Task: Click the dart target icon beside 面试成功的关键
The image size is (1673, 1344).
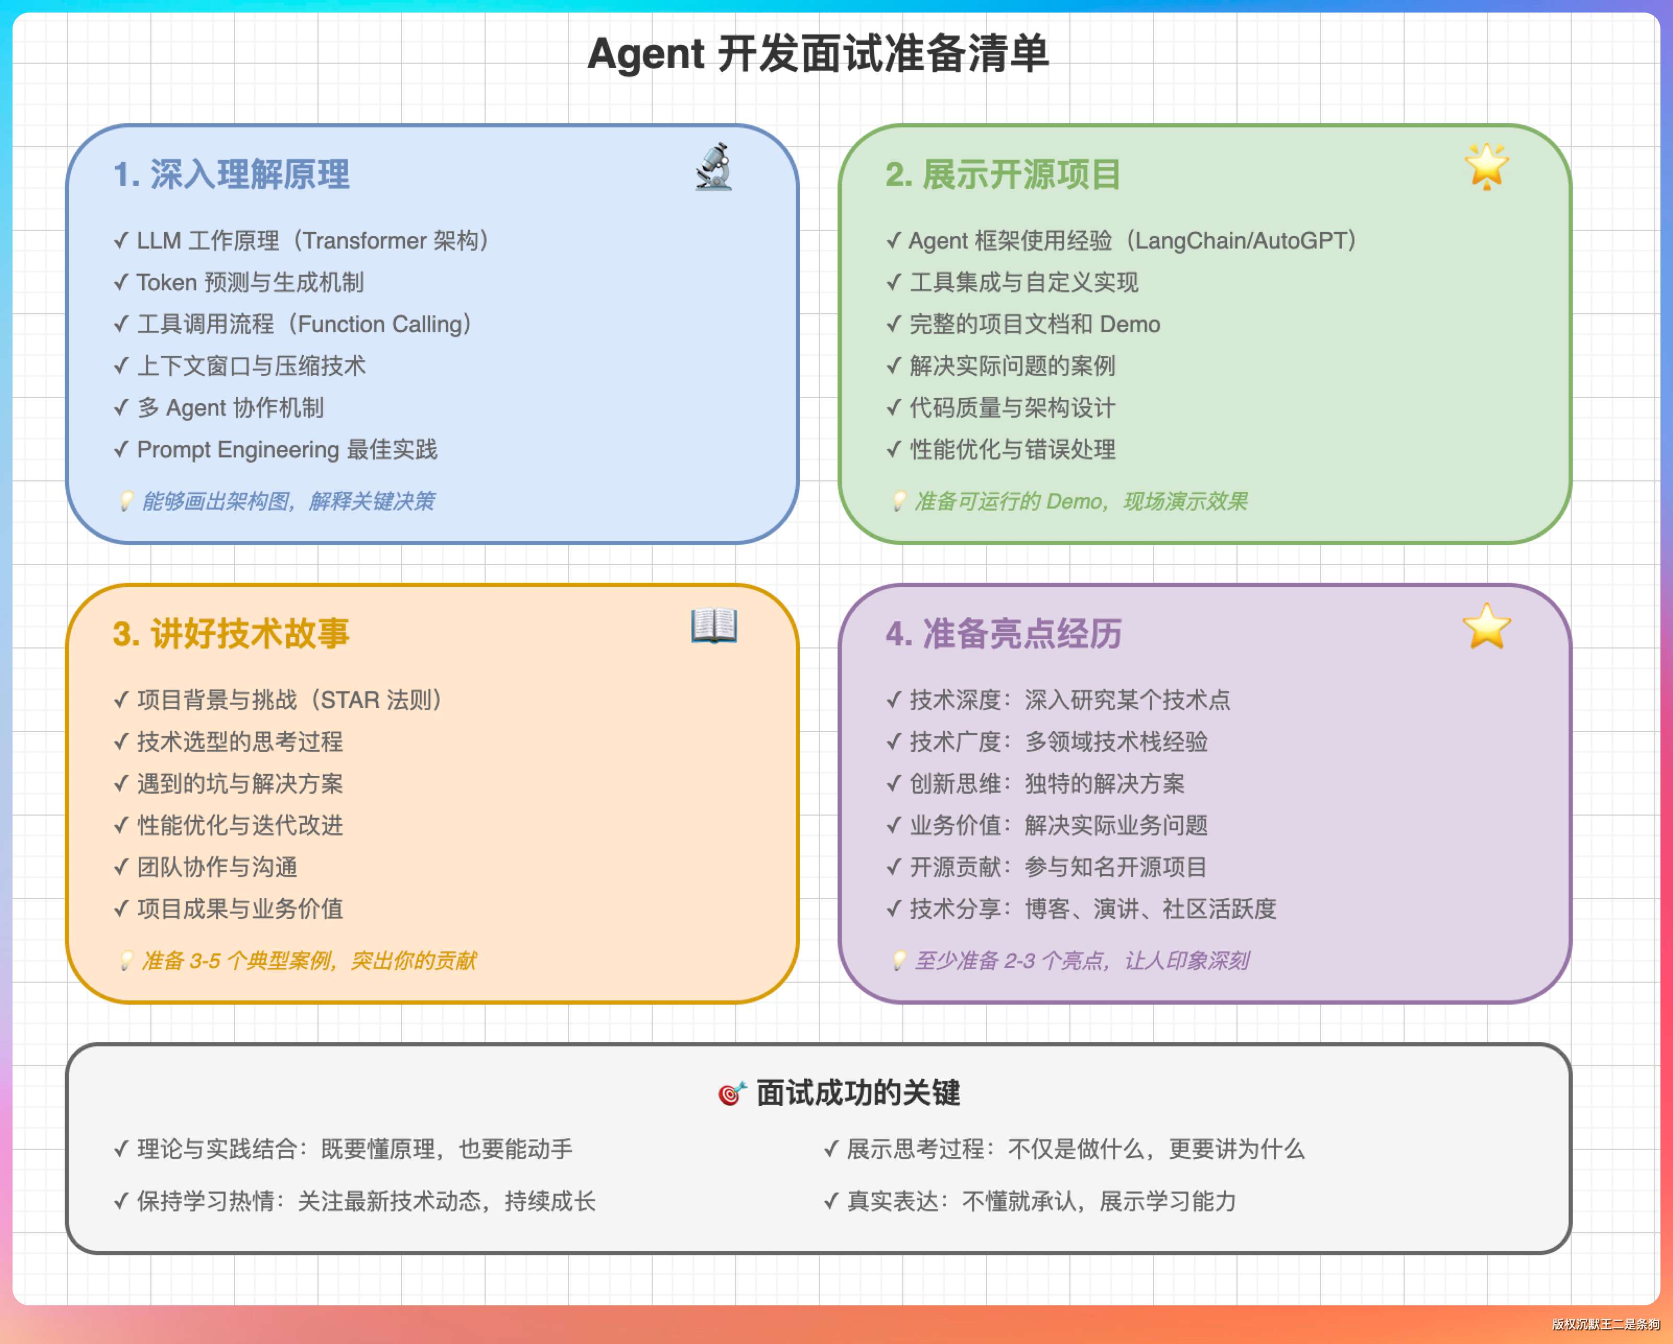Action: tap(731, 1093)
